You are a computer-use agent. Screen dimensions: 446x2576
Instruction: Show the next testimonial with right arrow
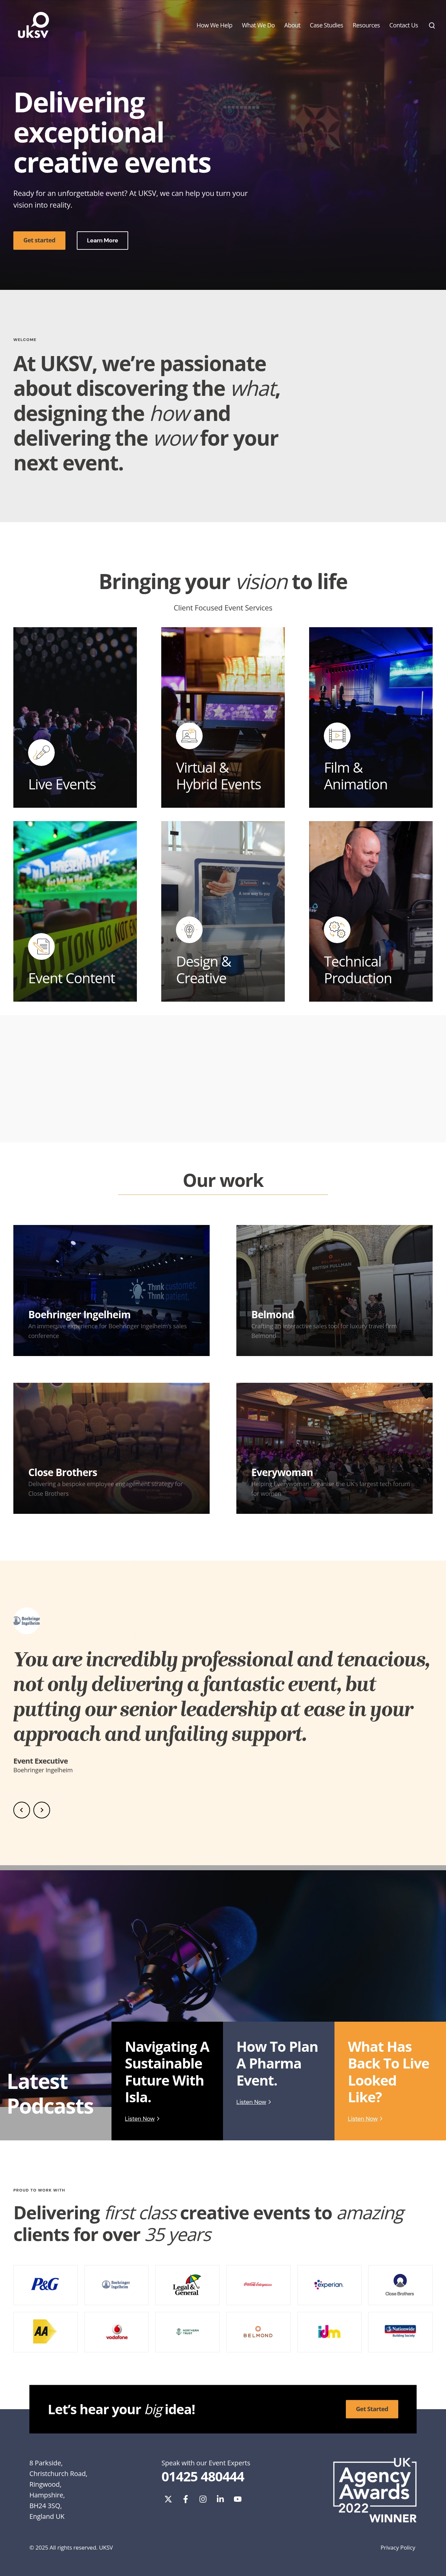point(42,1810)
